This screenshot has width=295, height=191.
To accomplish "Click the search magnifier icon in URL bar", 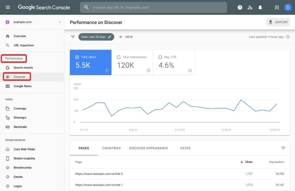I will coord(86,7).
